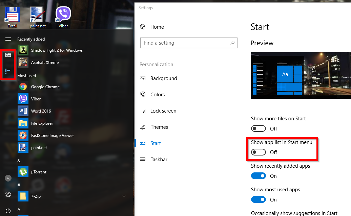
Task: Jump to apps via '&' letter header
Action: point(19,161)
